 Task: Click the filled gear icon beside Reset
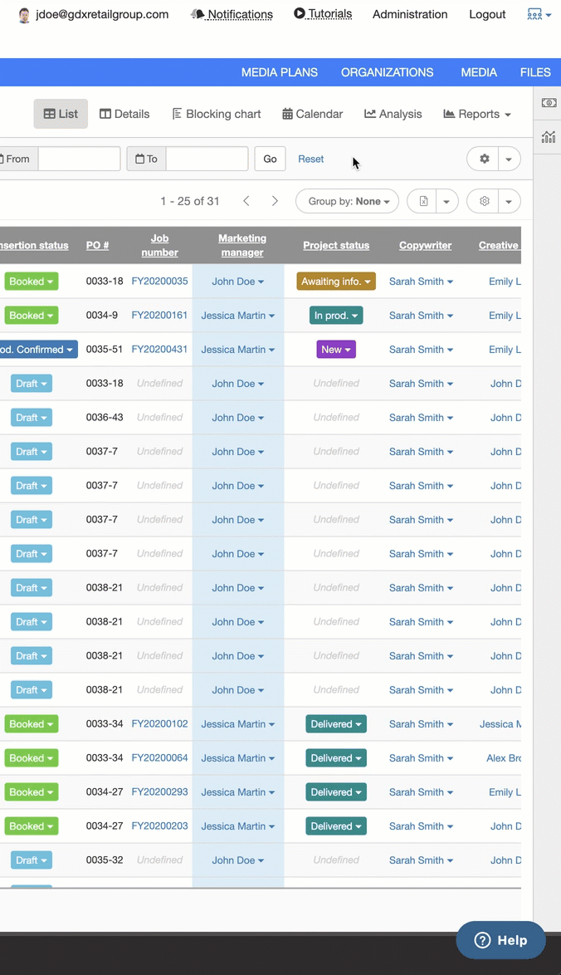485,159
